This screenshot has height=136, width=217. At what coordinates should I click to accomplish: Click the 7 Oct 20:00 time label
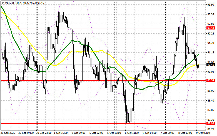[x=168, y=133]
